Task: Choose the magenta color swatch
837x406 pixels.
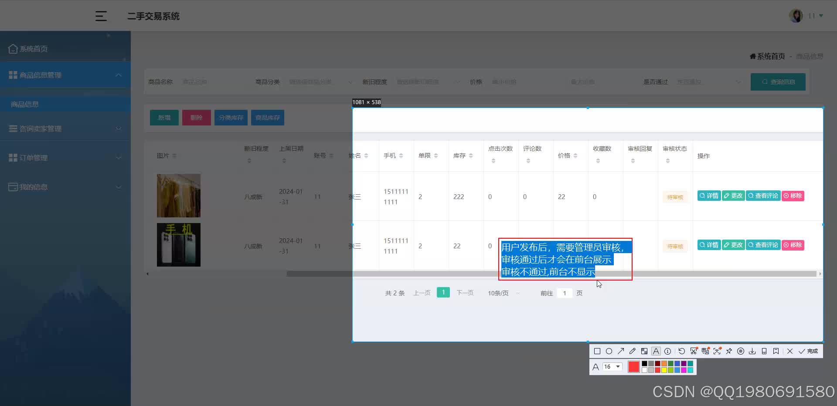Action: coord(684,370)
